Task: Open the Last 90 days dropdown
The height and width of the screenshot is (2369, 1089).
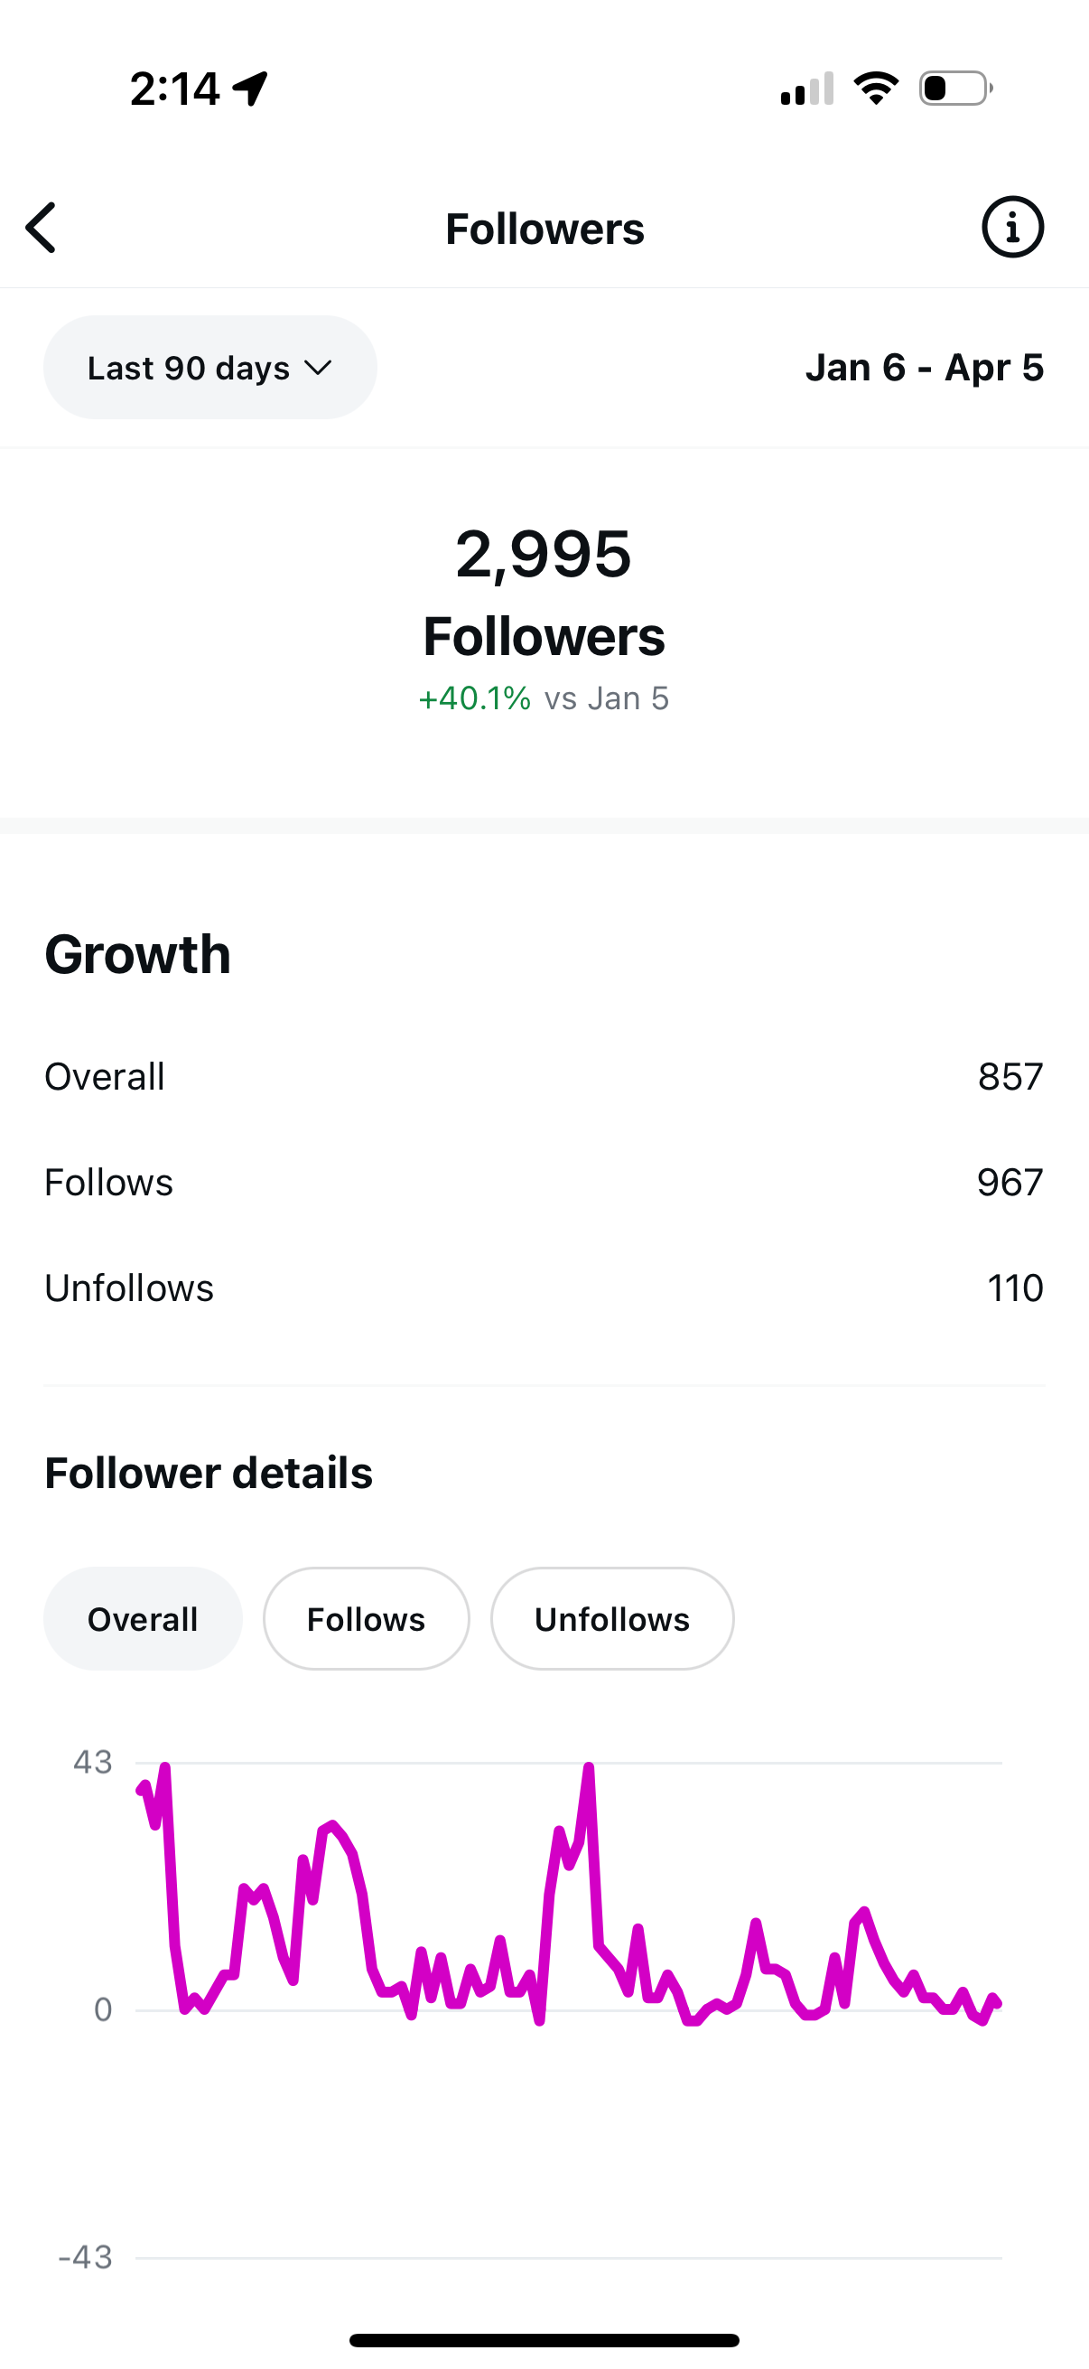Action: [x=210, y=368]
